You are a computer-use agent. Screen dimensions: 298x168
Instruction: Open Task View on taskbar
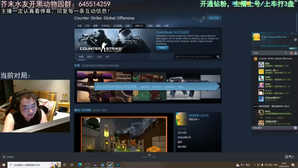click(x=72, y=165)
